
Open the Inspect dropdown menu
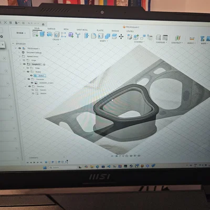click(191, 43)
